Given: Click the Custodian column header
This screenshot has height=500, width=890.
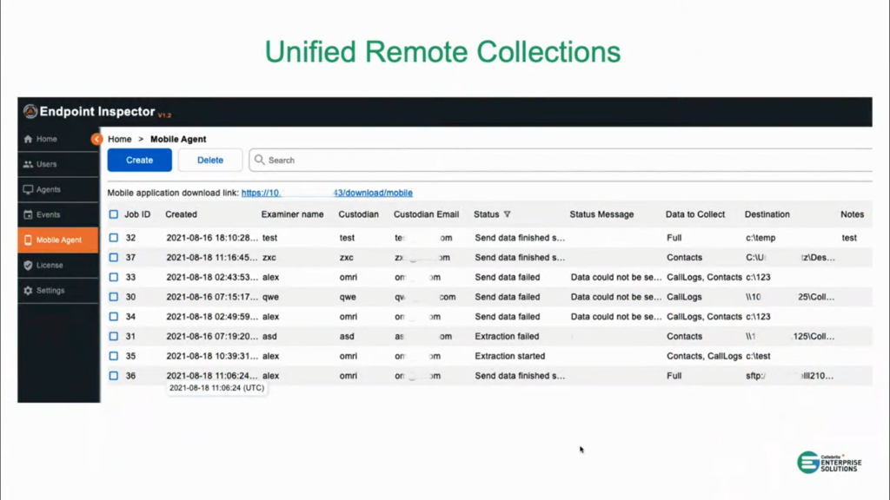Looking at the screenshot, I should [359, 214].
